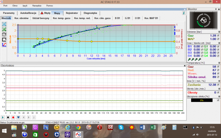This screenshot has height=138, width=221.
Task: Collapse the Ciśnienie [Bar] monitor section
Action: pos(219,32)
